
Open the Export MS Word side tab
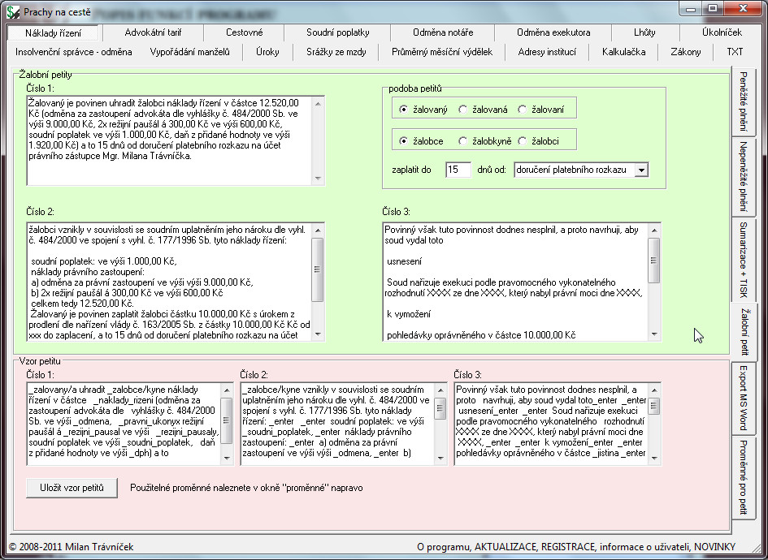point(743,398)
